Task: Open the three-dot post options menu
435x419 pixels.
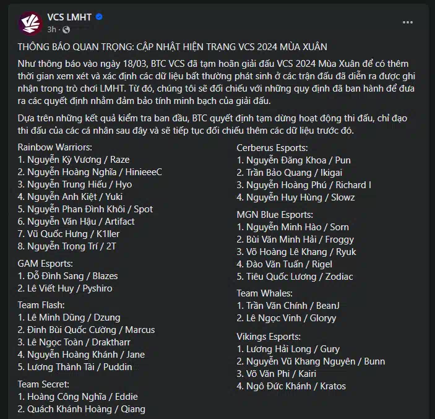Action: pyautogui.click(x=408, y=22)
